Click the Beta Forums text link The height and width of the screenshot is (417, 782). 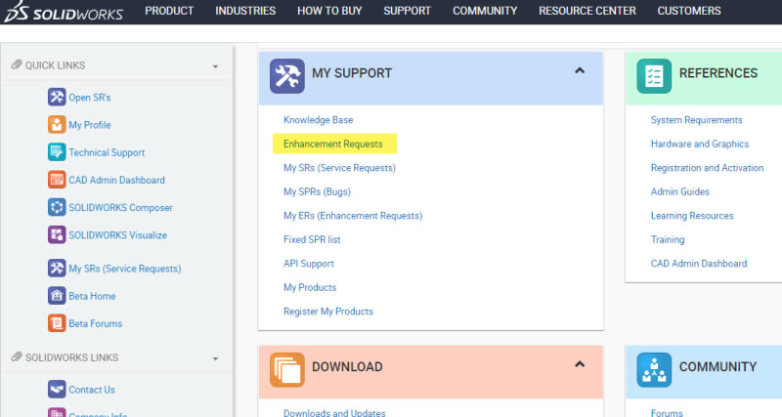pyautogui.click(x=95, y=324)
